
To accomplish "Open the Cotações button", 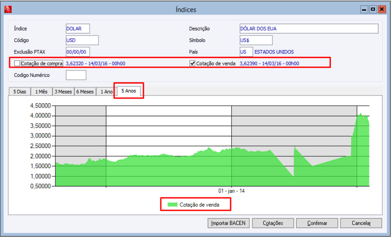I will (273, 223).
